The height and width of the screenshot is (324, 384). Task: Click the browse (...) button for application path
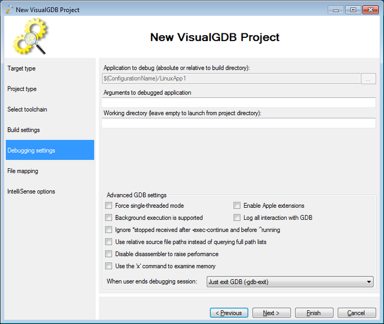pos(368,78)
